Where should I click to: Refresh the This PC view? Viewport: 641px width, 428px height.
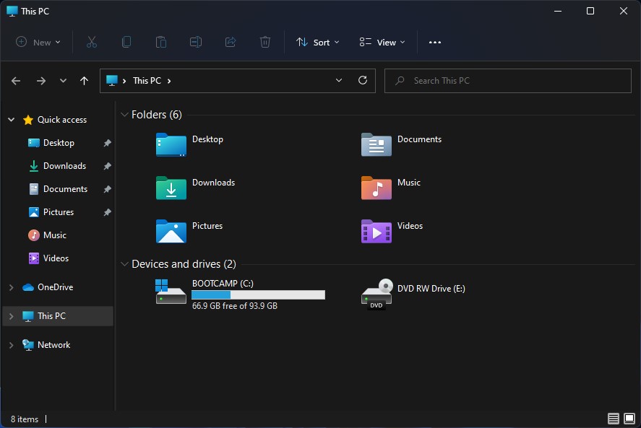point(363,80)
